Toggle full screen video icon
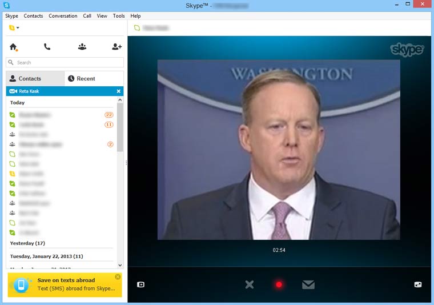The height and width of the screenshot is (305, 434). 418,284
